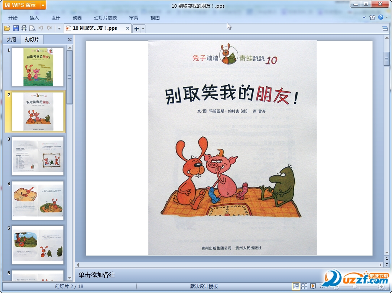Viewport: 392px width, 293px height.
Task: Add a new document tab with plus button
Action: click(136, 29)
